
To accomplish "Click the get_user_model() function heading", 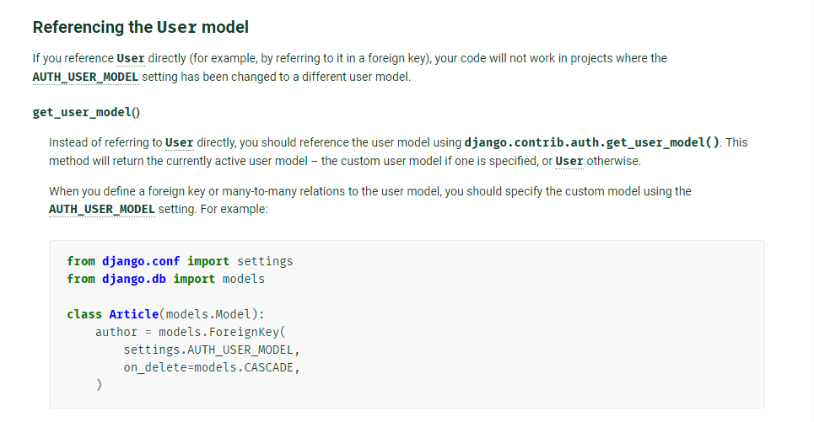I will pos(86,113).
